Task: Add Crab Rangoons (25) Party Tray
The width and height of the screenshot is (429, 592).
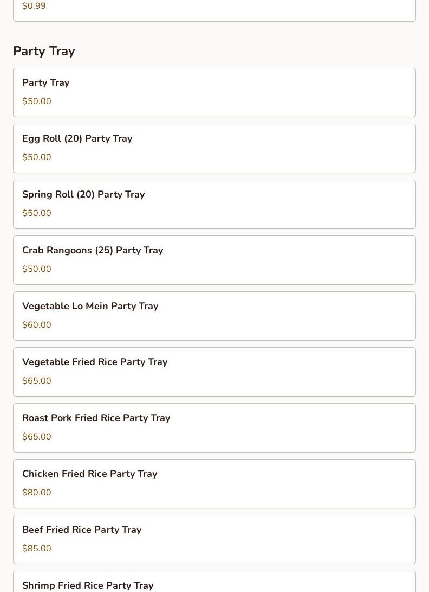Action: click(214, 260)
